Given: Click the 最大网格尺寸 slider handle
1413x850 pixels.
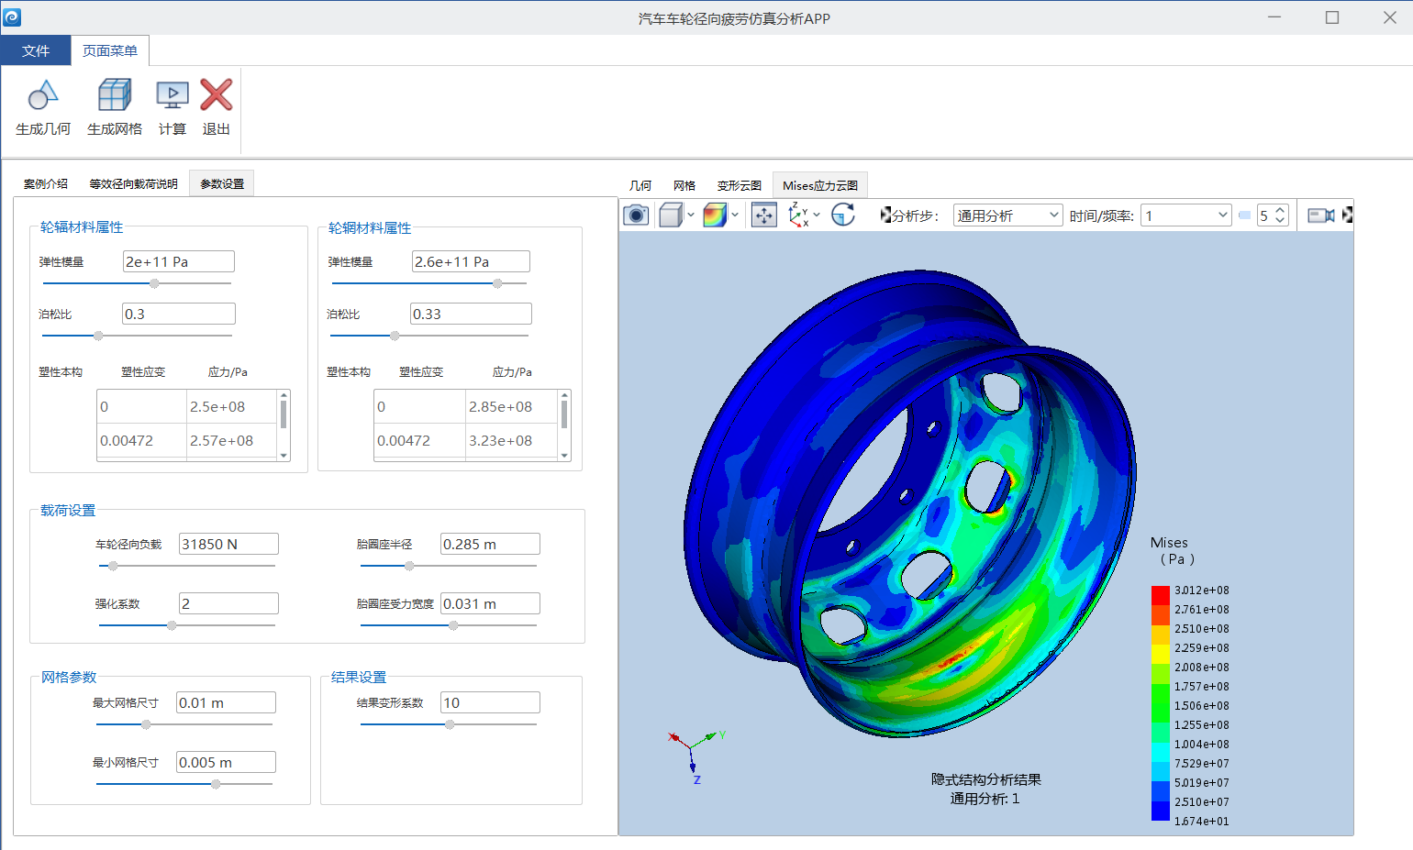Looking at the screenshot, I should click(146, 724).
